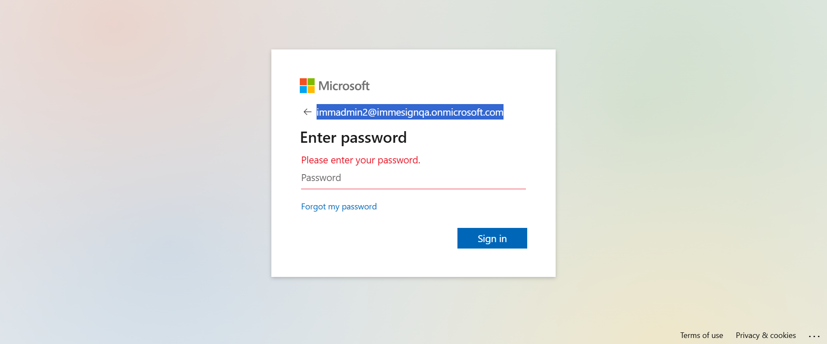Click the Microsoft wordmark text
Image resolution: width=827 pixels, height=344 pixels.
point(344,86)
